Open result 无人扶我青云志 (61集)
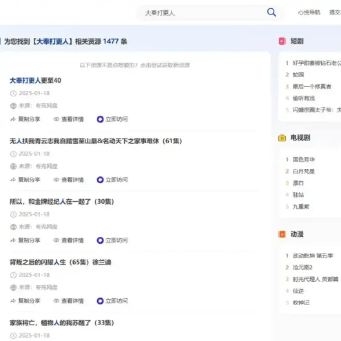 95,141
